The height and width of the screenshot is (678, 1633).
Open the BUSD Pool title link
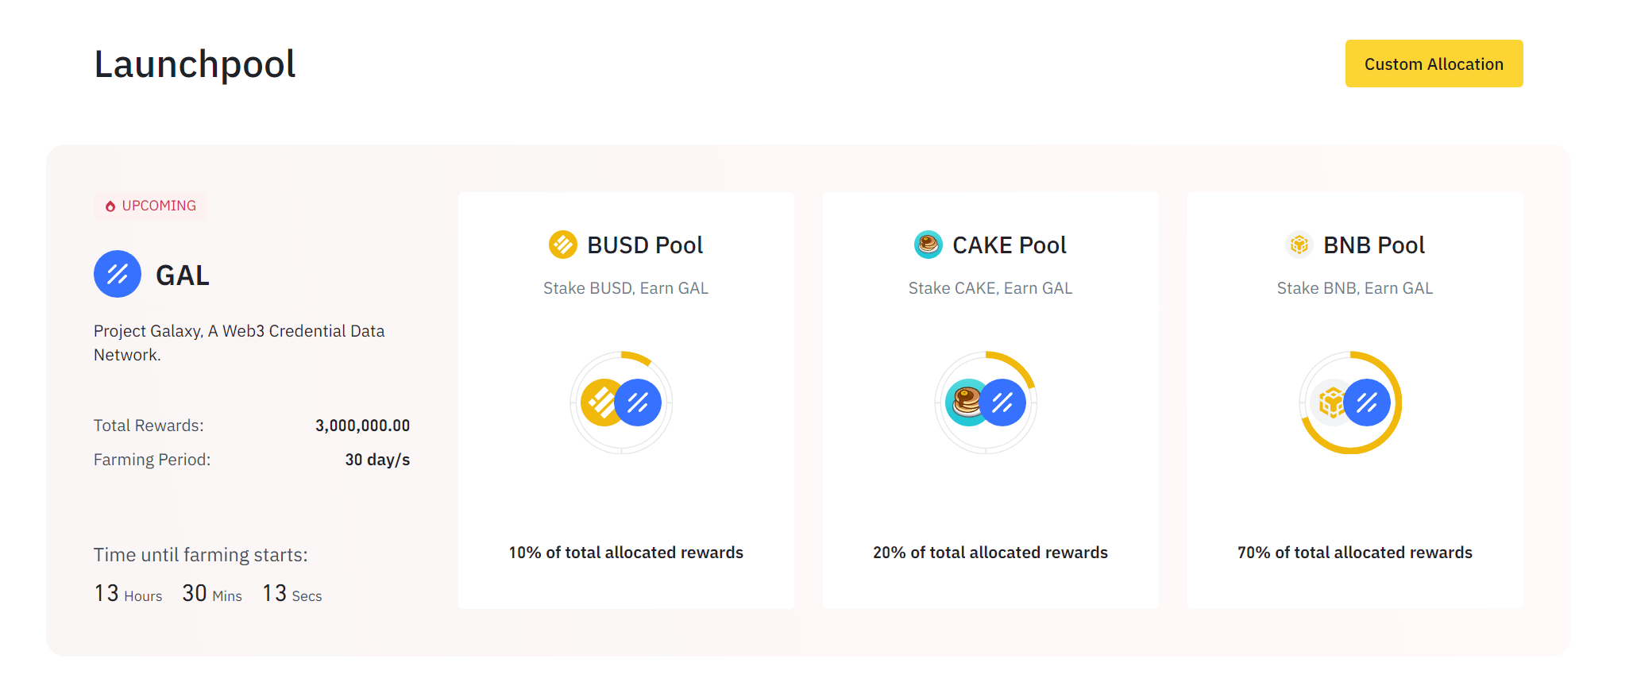click(x=645, y=245)
